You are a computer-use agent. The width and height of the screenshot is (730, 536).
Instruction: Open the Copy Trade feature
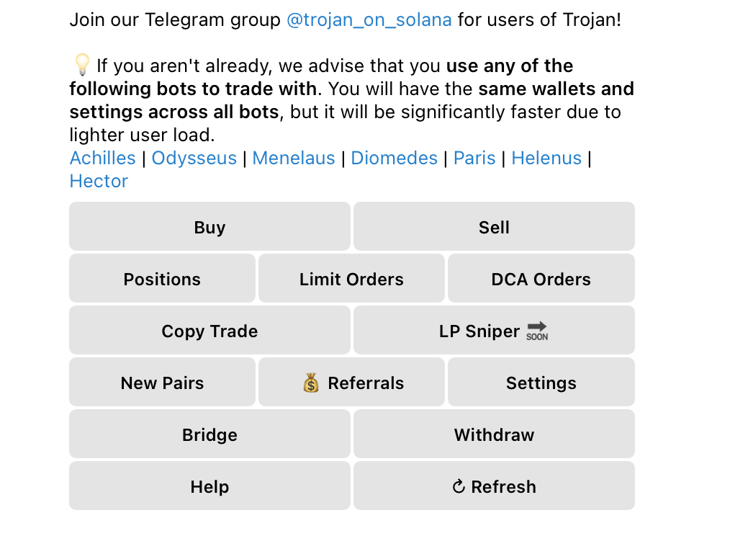[x=209, y=331]
